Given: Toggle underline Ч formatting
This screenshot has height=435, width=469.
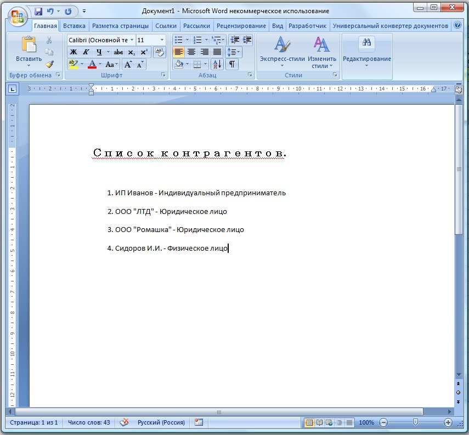Looking at the screenshot, I should (x=99, y=52).
